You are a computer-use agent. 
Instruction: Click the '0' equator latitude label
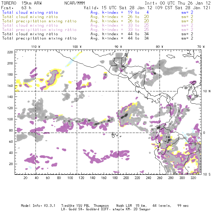(204, 133)
